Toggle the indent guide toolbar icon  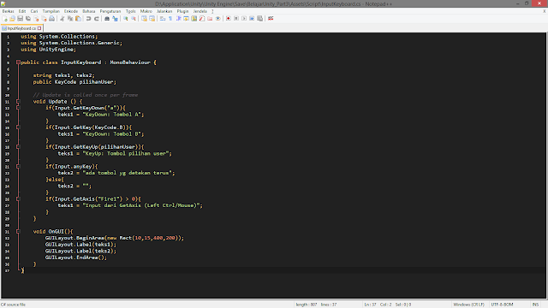click(x=178, y=19)
